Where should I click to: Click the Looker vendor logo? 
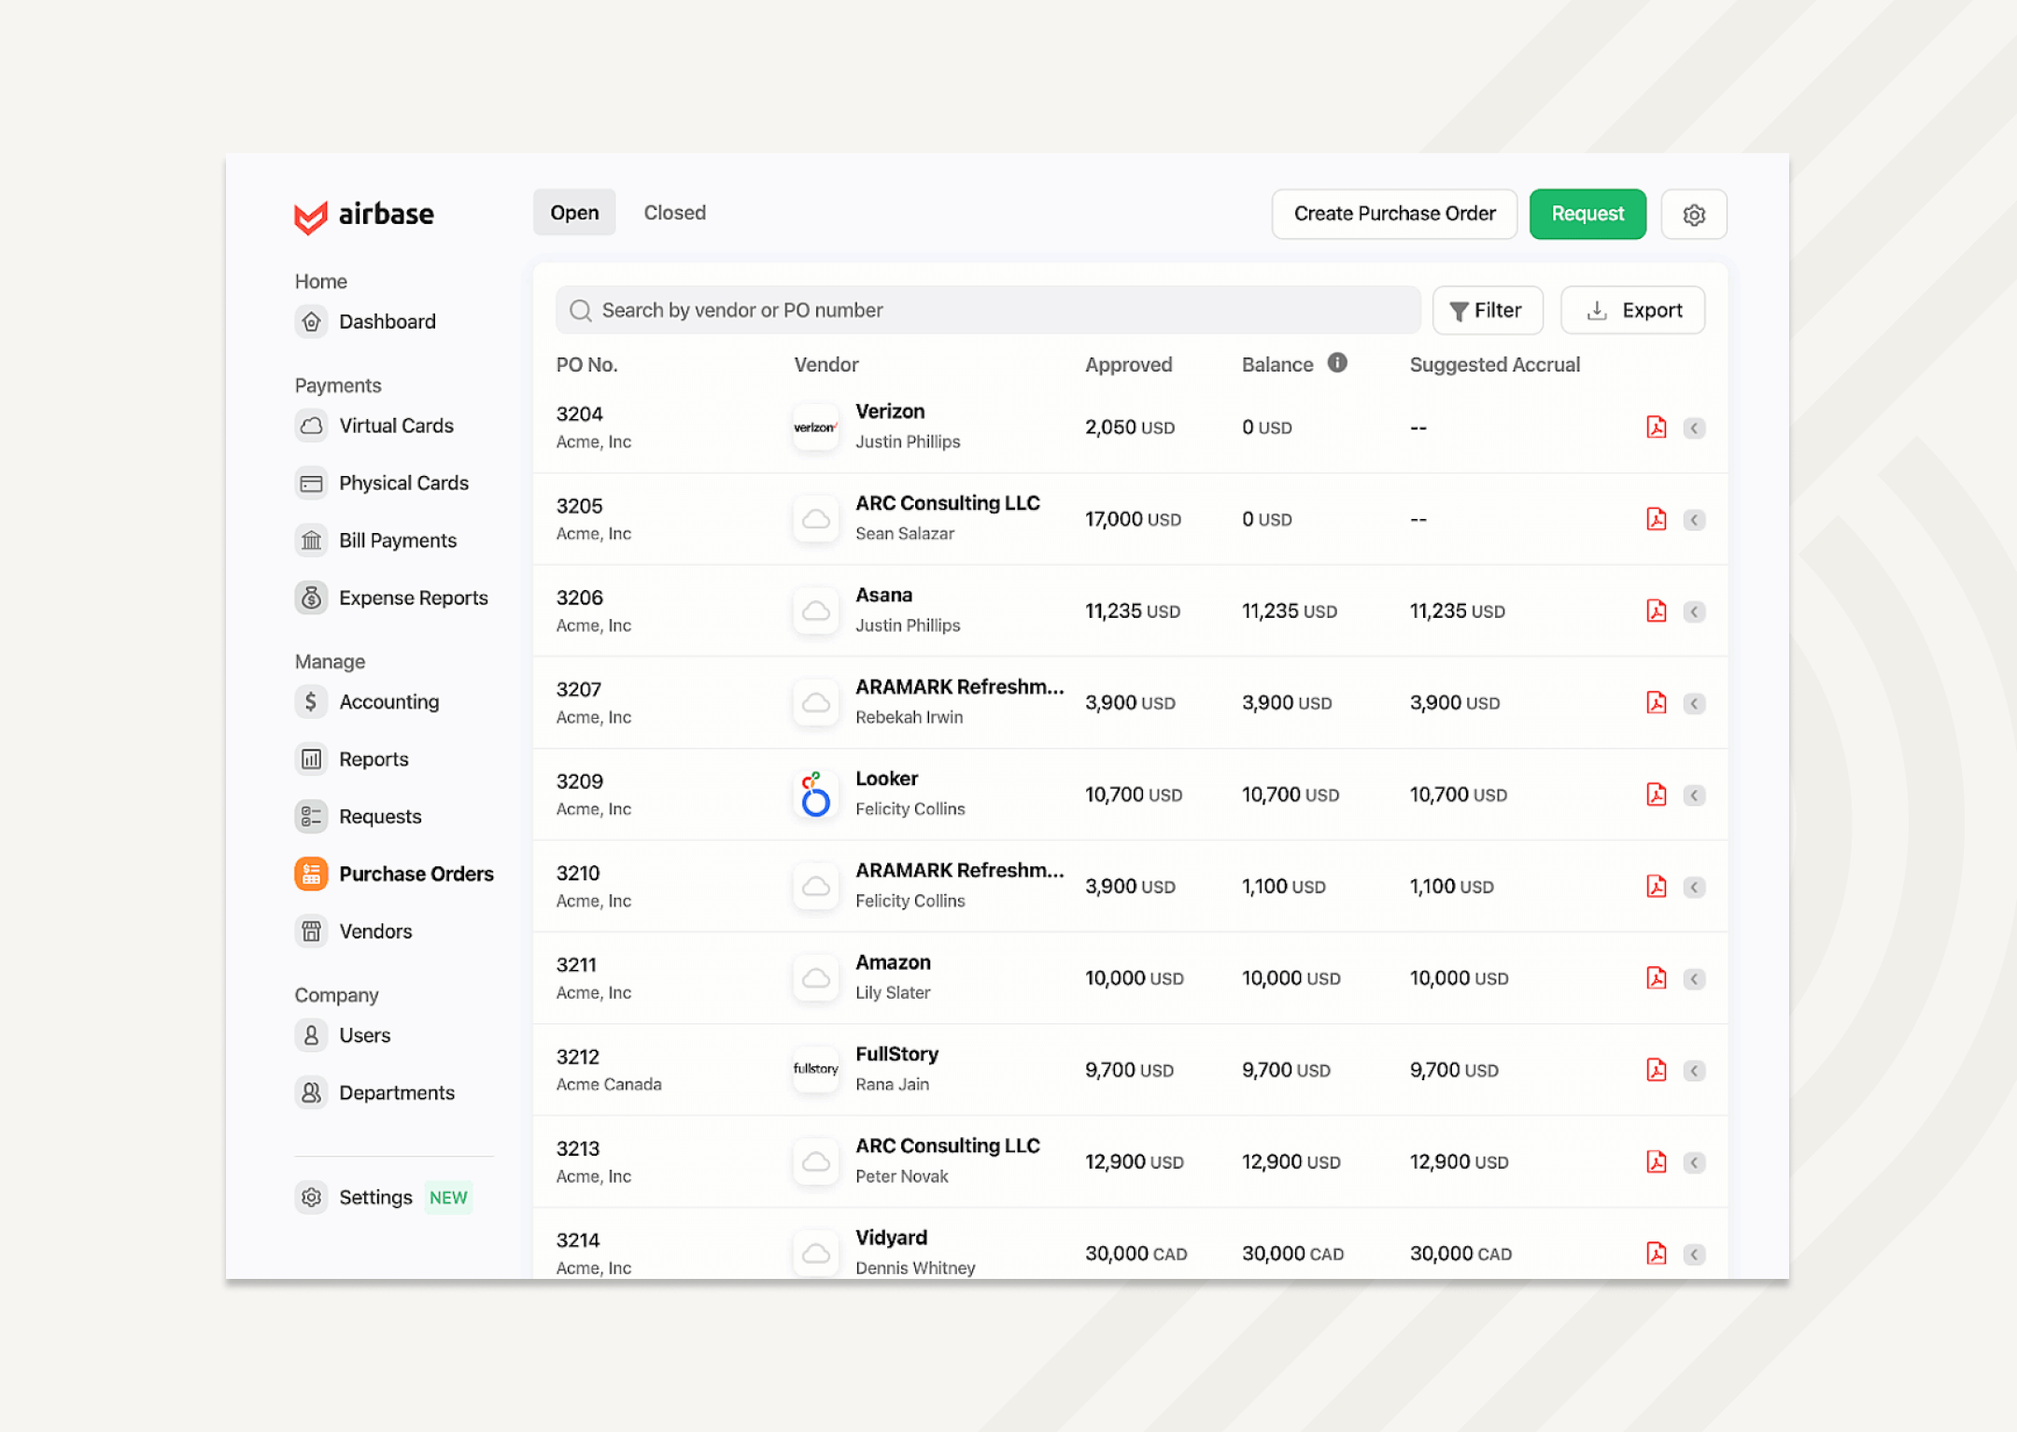[816, 794]
